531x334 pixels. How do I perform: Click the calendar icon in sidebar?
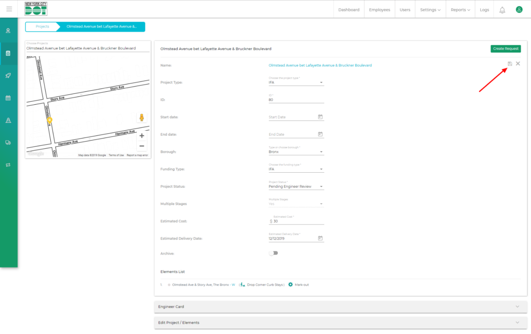pyautogui.click(x=8, y=98)
